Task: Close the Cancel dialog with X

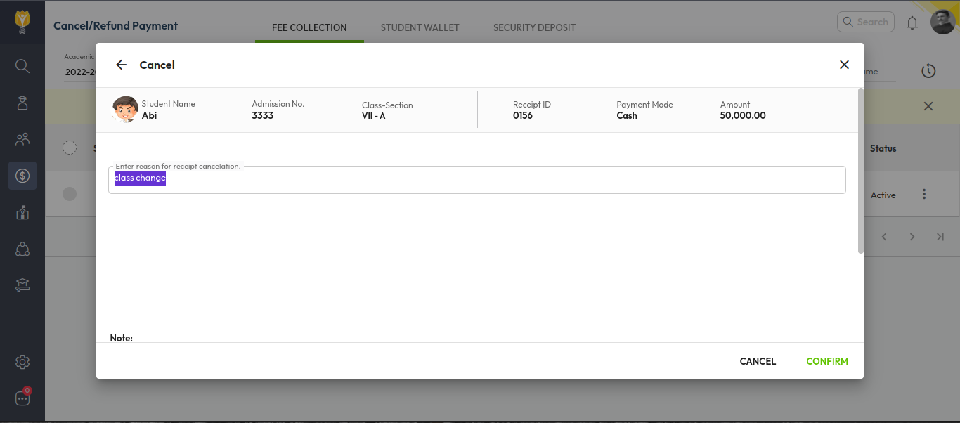Action: pyautogui.click(x=844, y=65)
